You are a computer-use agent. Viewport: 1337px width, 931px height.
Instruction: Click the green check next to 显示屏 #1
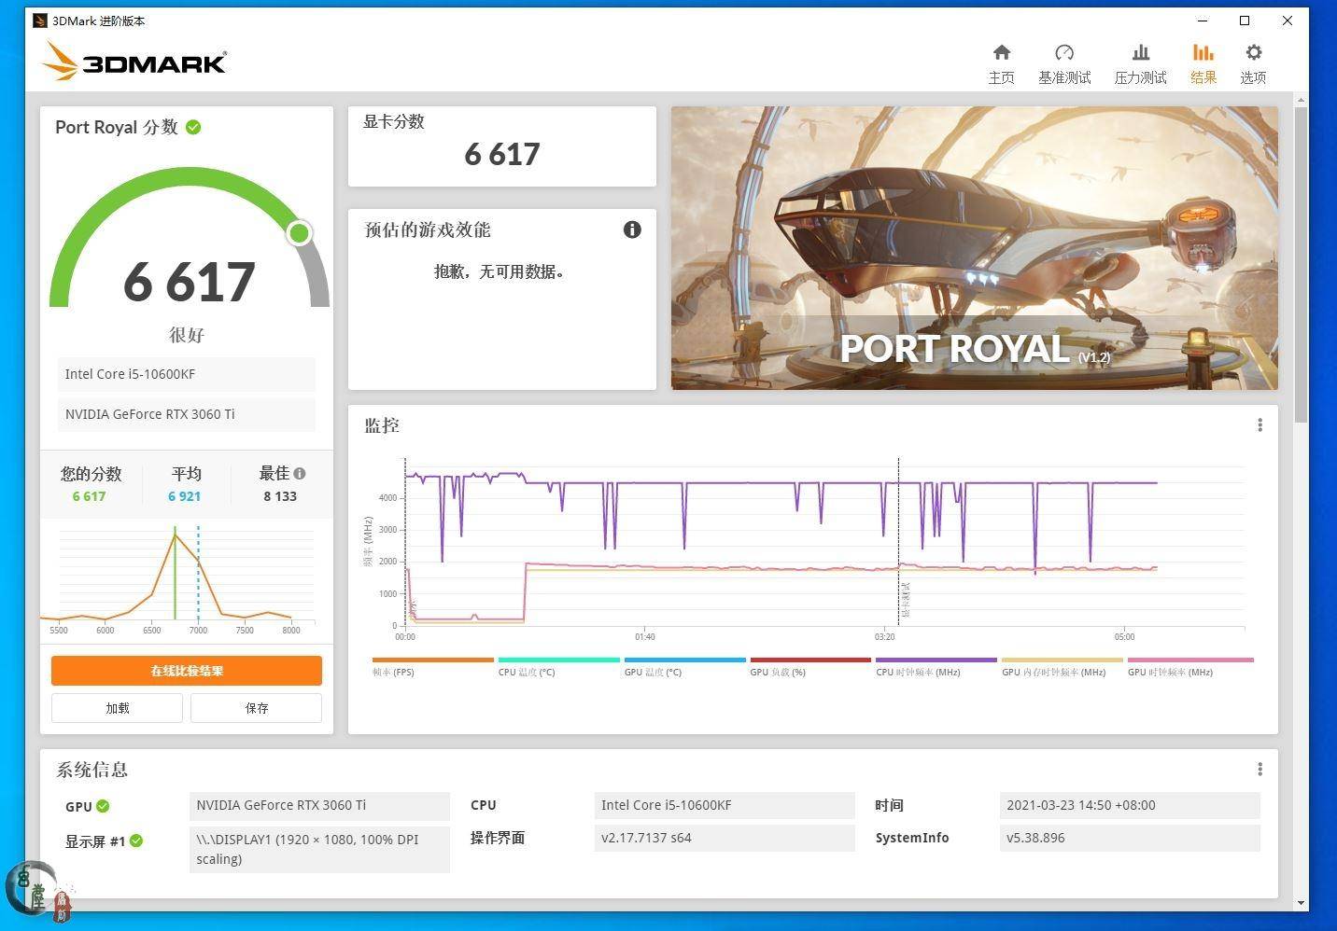click(x=136, y=841)
